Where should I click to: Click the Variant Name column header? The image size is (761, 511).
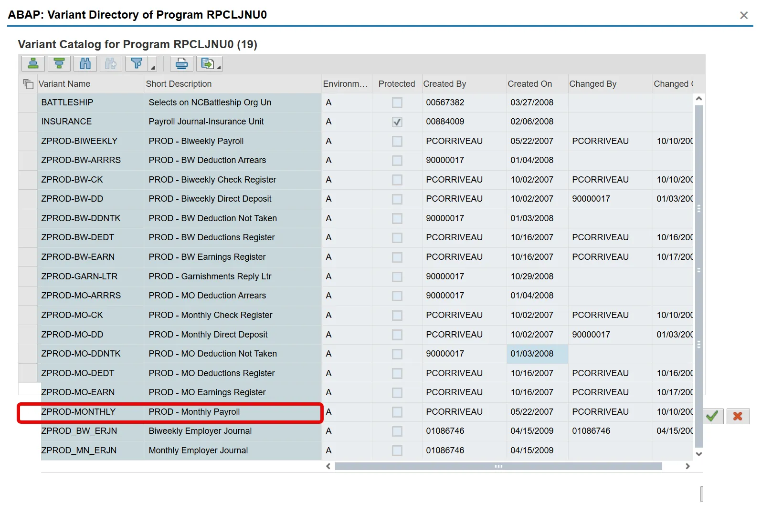click(x=64, y=84)
